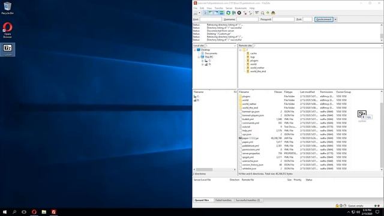
Task: Open the Windows Start menu
Action: click(5, 212)
